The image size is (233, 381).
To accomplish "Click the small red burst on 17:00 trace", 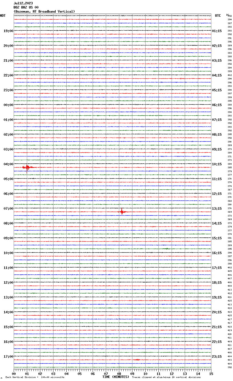I will click(x=137, y=360).
